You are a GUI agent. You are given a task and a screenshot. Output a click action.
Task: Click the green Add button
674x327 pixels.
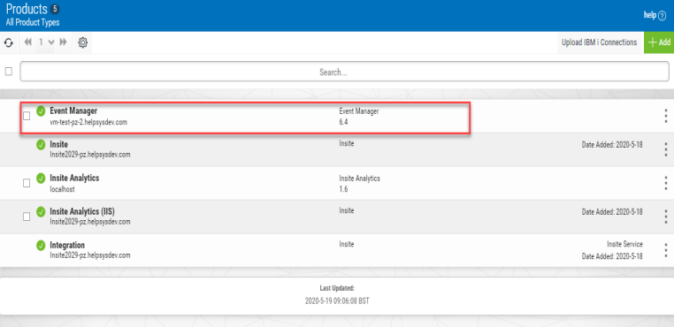click(659, 42)
